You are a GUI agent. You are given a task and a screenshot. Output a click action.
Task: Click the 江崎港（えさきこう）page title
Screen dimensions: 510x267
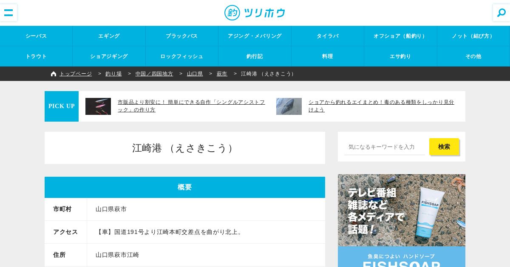[x=185, y=148]
